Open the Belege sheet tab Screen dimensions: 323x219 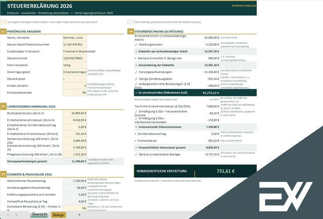click(x=58, y=215)
